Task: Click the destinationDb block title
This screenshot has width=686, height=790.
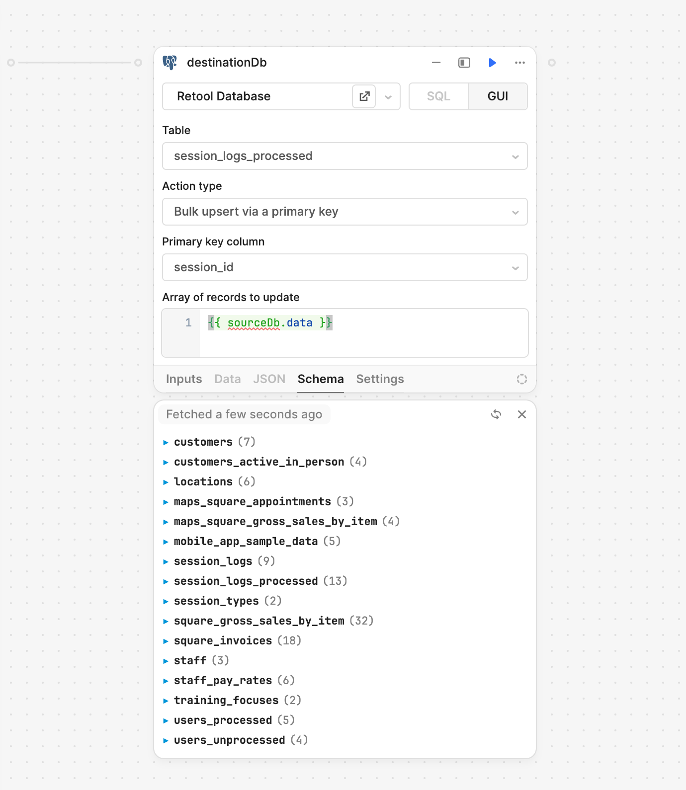Action: [x=227, y=63]
